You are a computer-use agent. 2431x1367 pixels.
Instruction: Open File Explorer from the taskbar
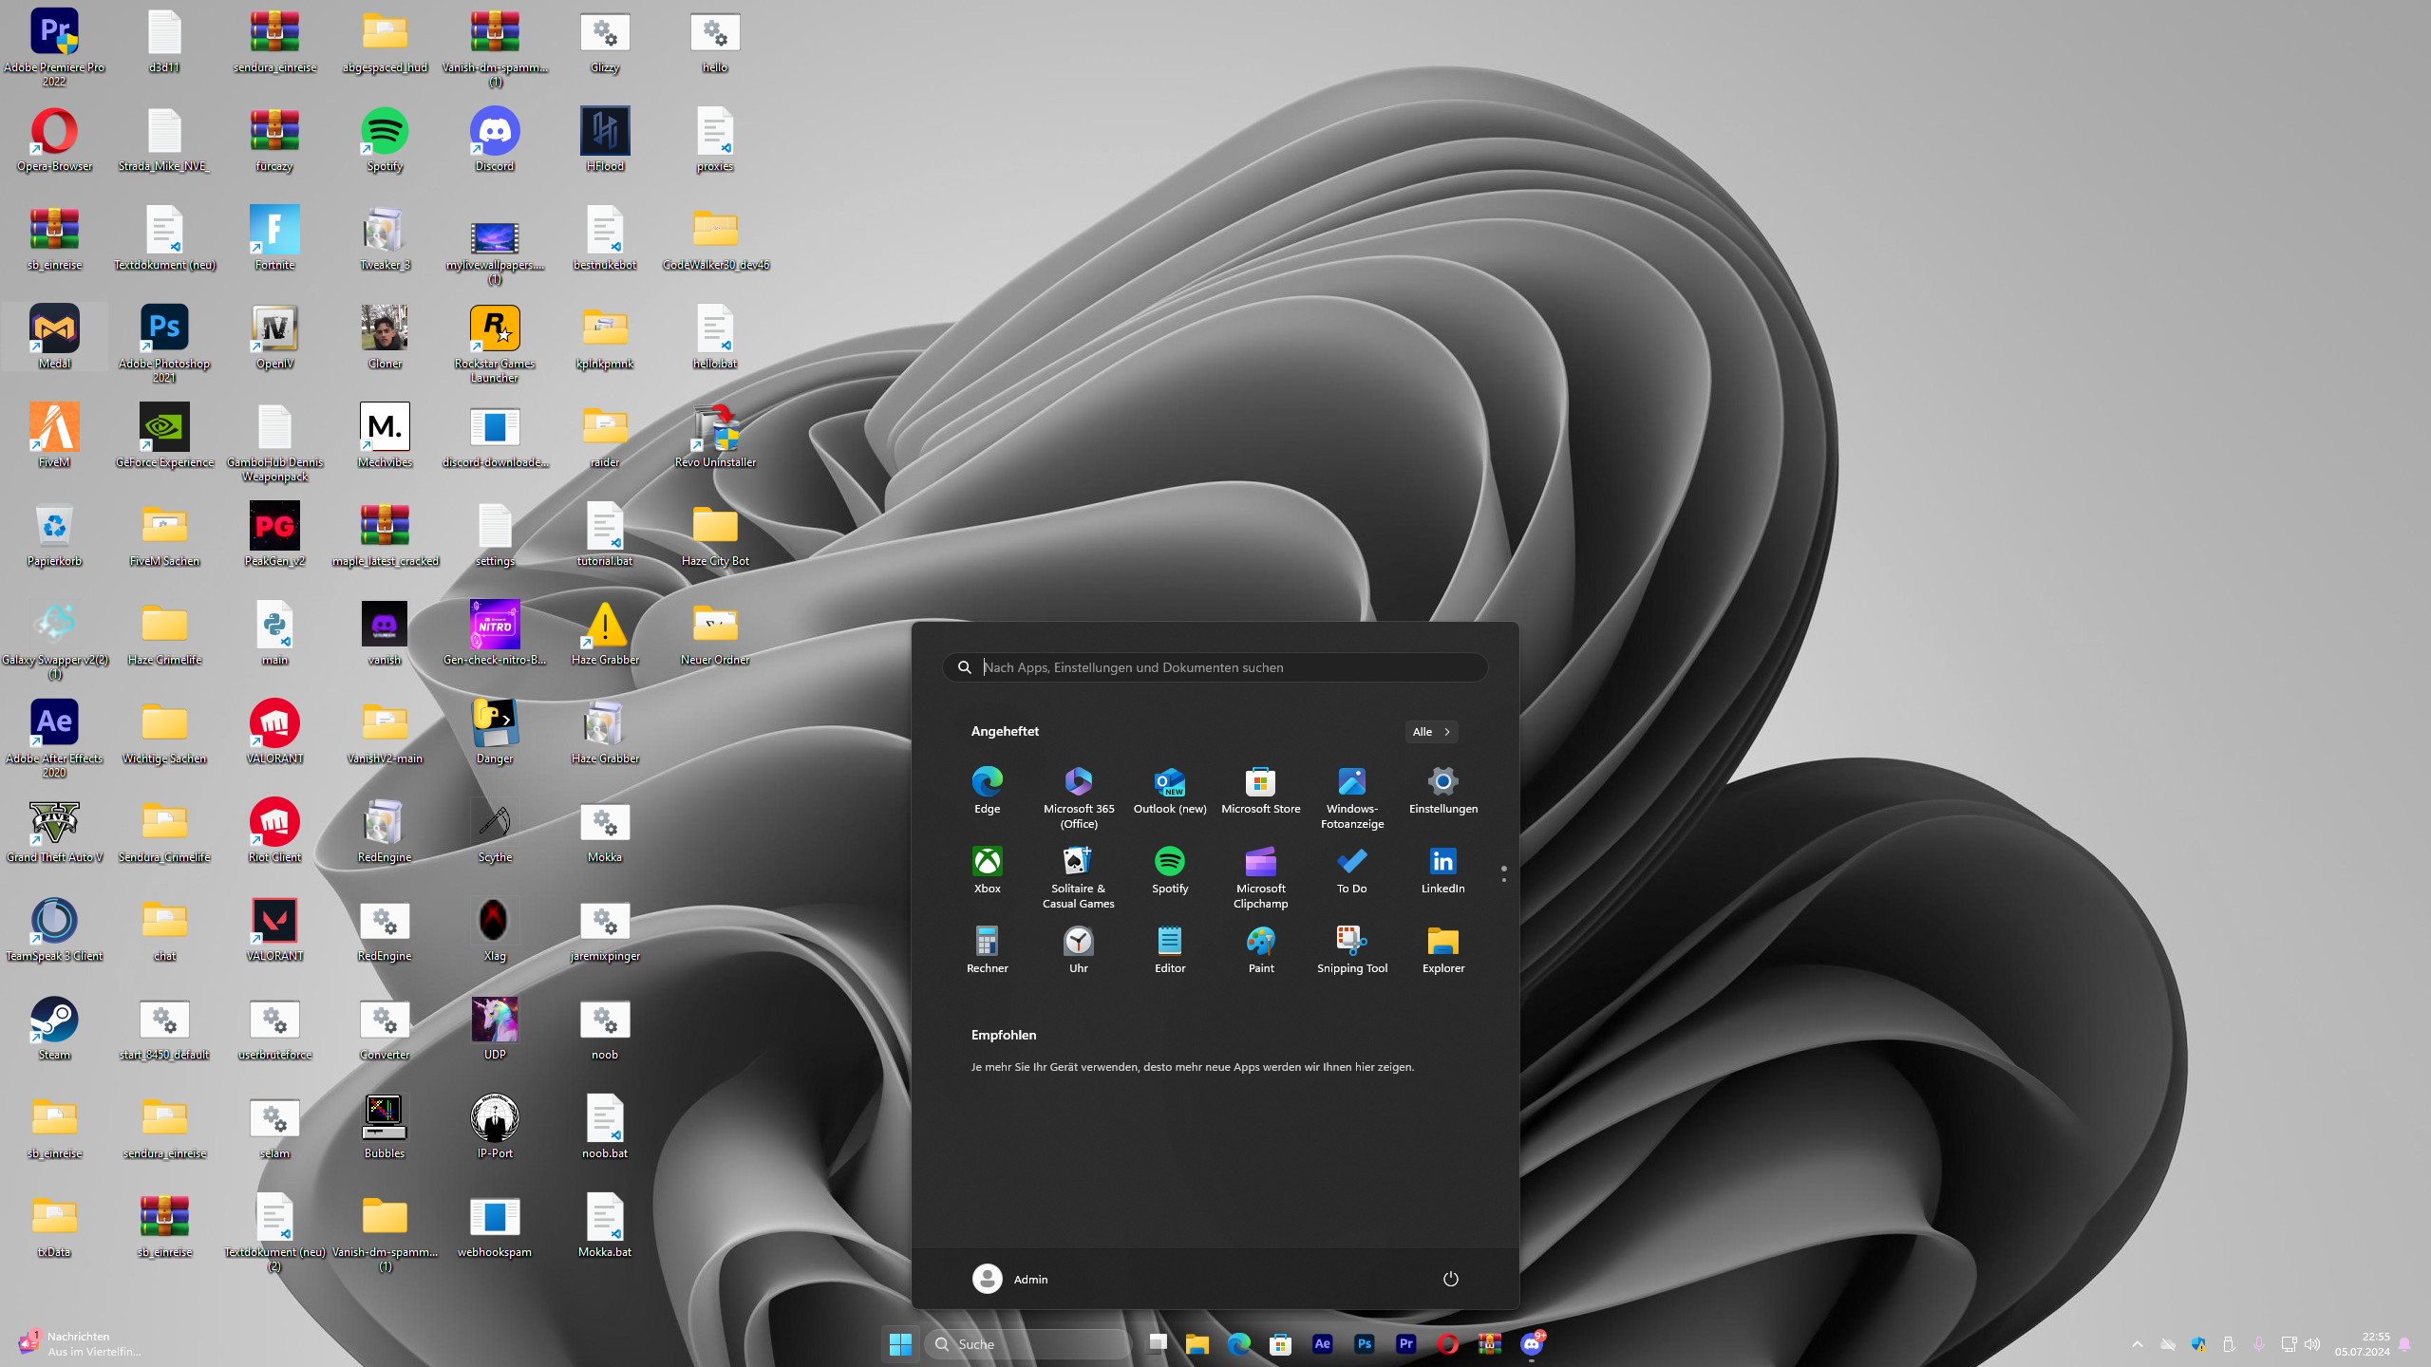(1197, 1343)
